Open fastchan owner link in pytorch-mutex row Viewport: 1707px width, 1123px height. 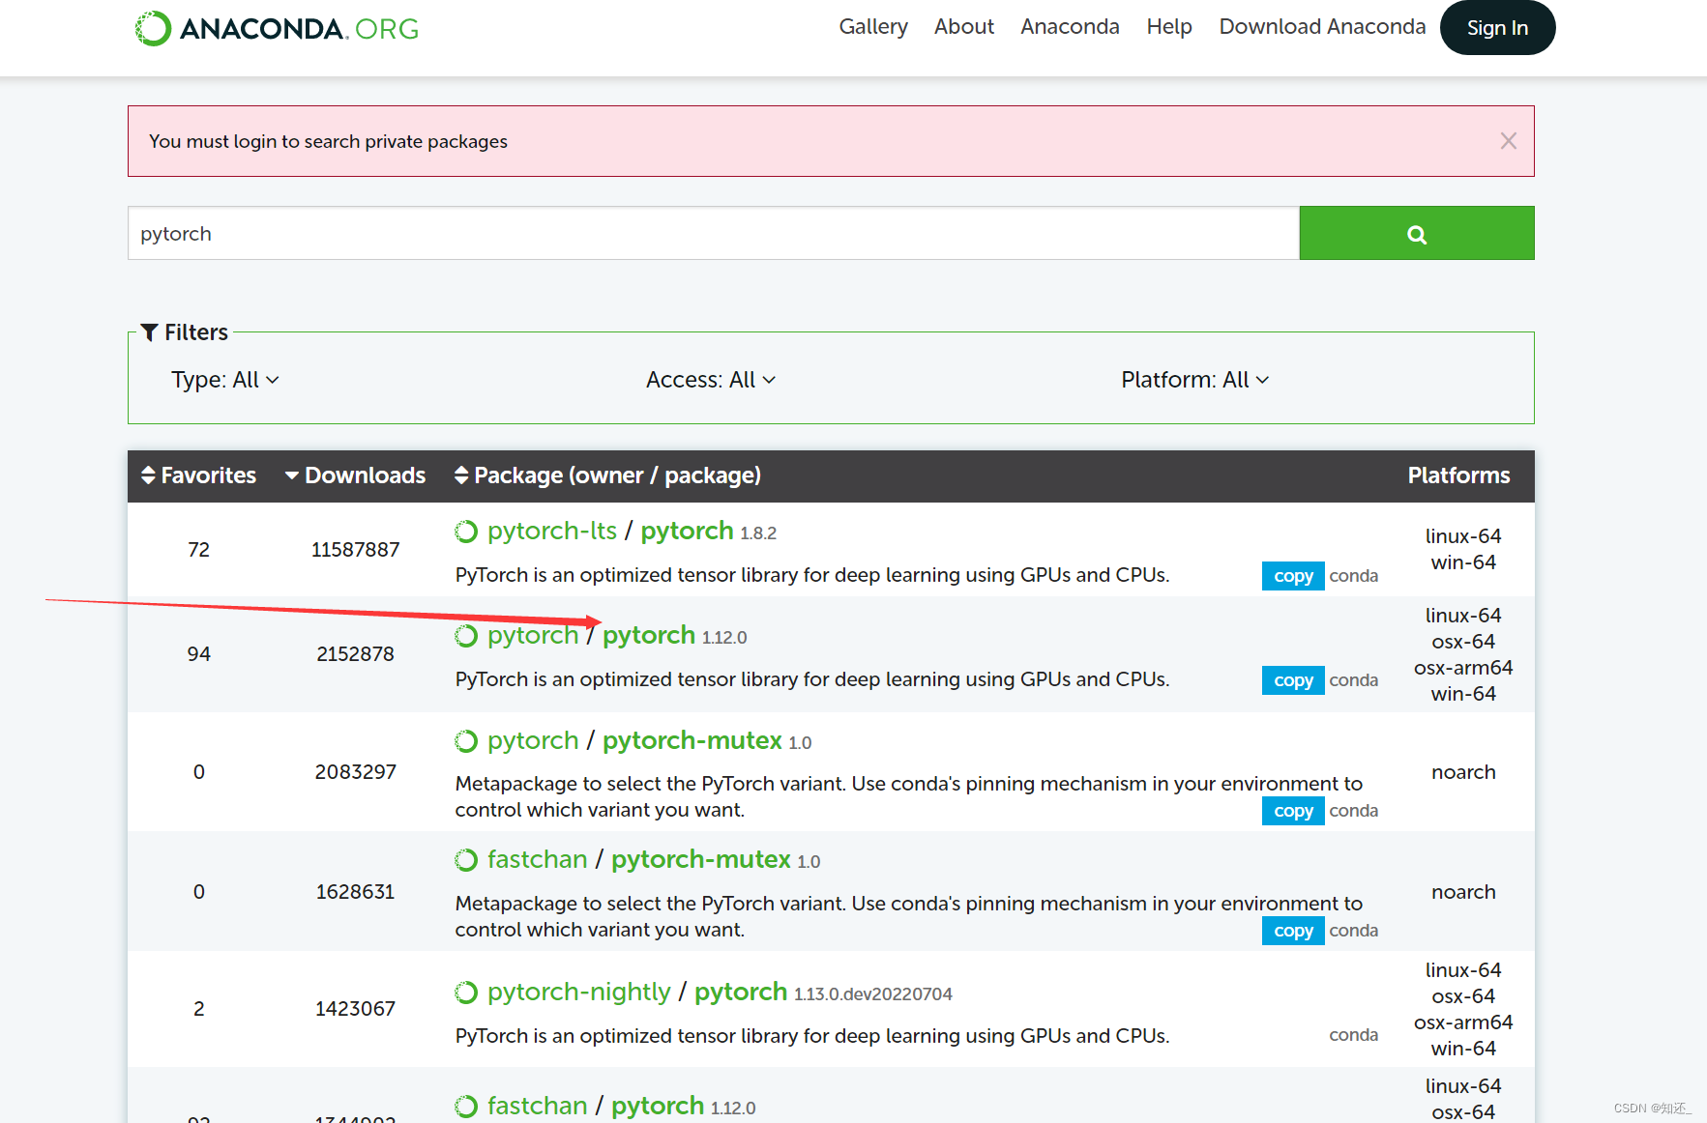pyautogui.click(x=538, y=860)
